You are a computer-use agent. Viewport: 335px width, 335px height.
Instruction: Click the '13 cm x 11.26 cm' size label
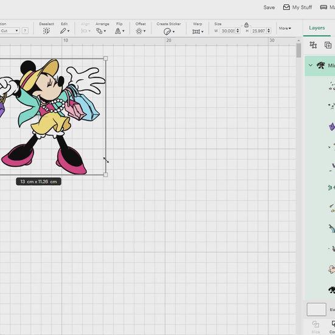tap(38, 182)
